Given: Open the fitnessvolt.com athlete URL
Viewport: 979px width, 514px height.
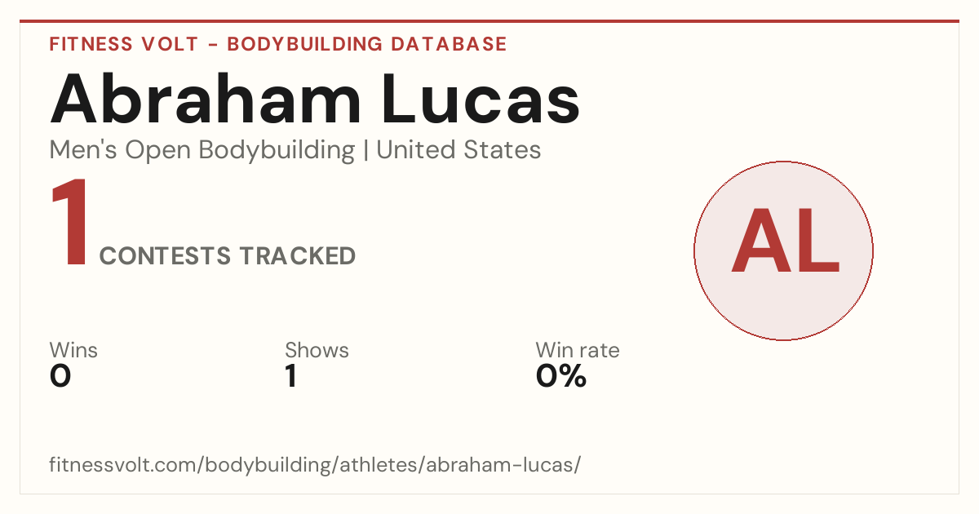Looking at the screenshot, I should tap(315, 465).
